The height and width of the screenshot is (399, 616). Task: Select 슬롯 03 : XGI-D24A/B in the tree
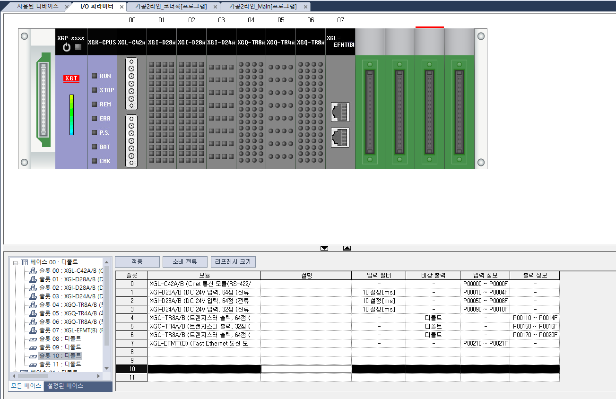pyautogui.click(x=71, y=296)
